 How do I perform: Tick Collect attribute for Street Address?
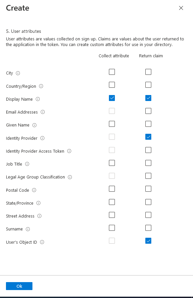coord(112,215)
